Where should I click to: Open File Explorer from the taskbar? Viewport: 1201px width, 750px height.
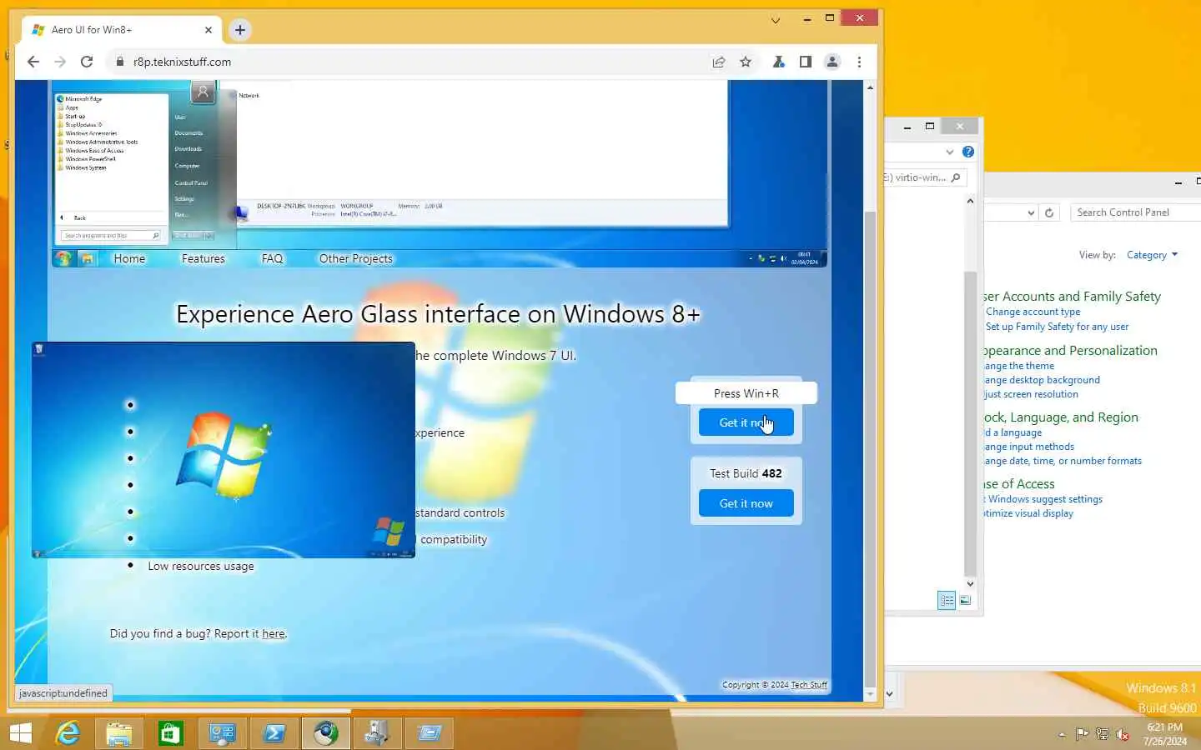(119, 733)
